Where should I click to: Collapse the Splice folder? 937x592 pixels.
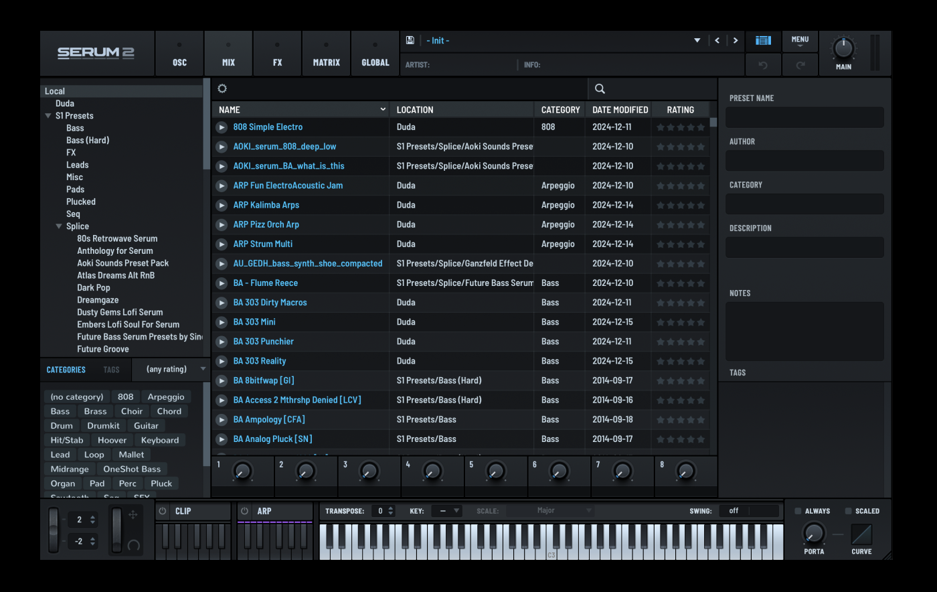[x=59, y=226]
